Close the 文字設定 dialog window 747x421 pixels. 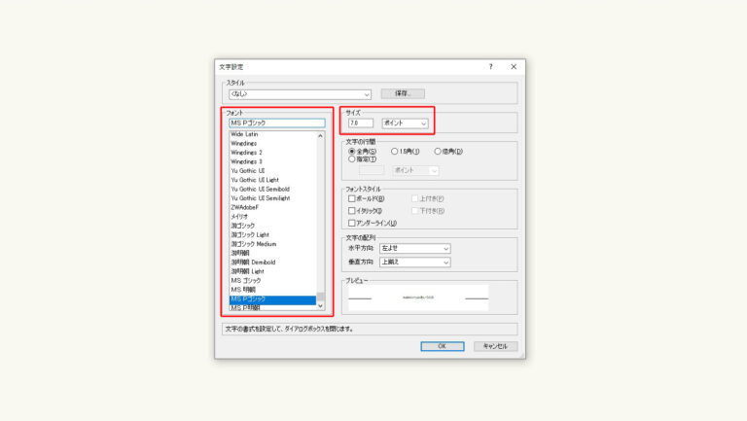[514, 67]
